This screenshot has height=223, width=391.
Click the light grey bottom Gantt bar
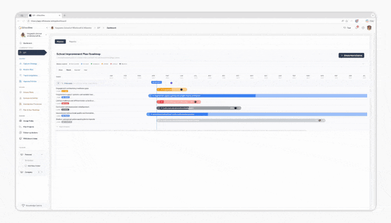[x=241, y=120]
